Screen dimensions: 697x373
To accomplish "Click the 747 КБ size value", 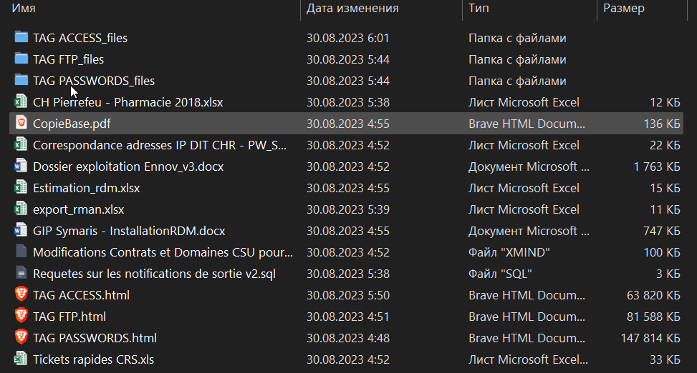I will click(x=662, y=231).
